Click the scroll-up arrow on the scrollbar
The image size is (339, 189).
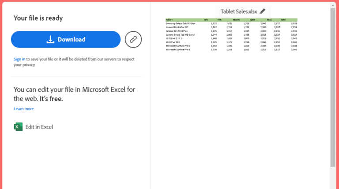(332, 5)
